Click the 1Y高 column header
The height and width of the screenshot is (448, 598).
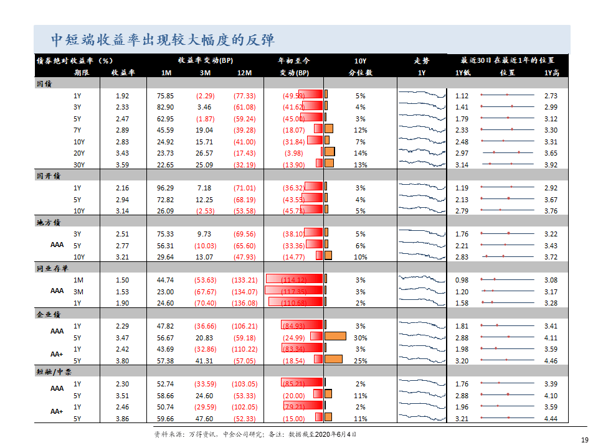point(551,73)
